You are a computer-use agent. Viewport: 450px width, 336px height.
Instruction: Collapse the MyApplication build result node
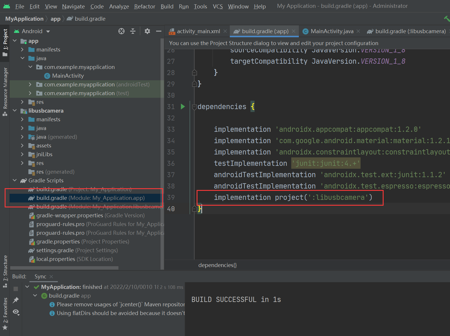click(27, 287)
